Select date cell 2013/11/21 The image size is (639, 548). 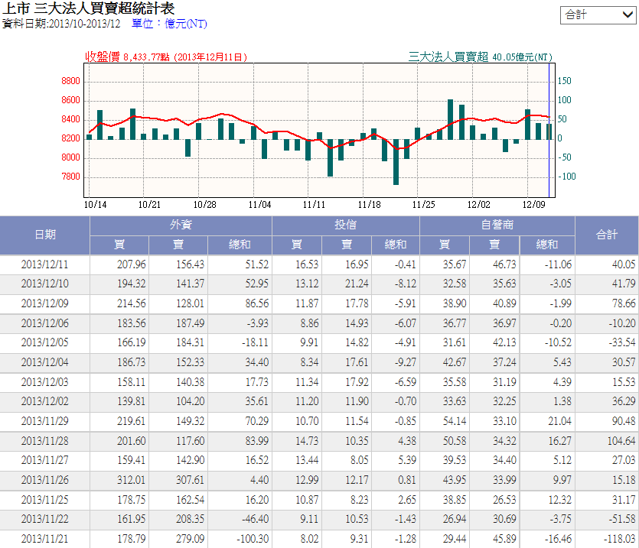(x=45, y=539)
